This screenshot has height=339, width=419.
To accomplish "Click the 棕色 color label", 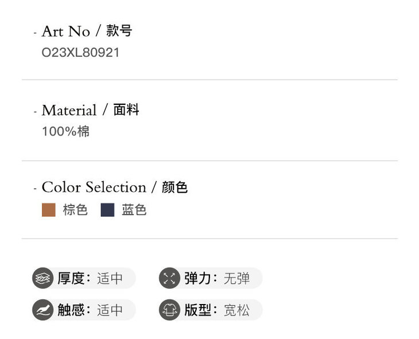I will (x=75, y=210).
